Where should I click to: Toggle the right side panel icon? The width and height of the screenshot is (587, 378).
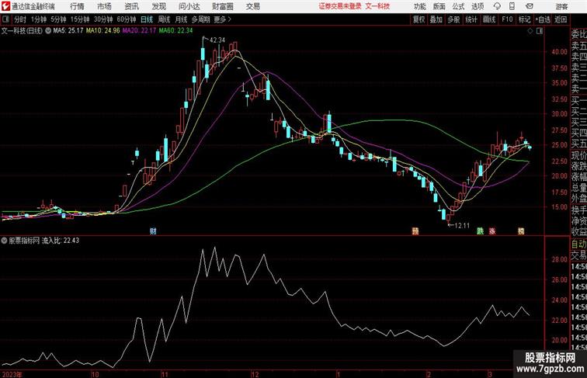[x=540, y=31]
